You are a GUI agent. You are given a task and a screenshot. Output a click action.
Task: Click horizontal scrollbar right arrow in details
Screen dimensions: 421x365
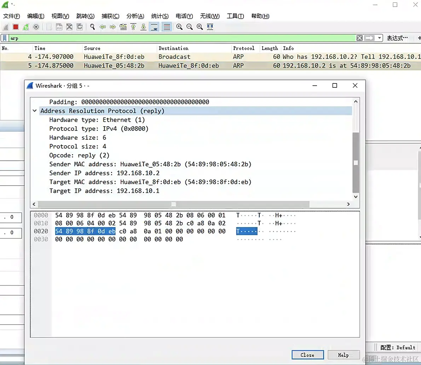coord(348,204)
